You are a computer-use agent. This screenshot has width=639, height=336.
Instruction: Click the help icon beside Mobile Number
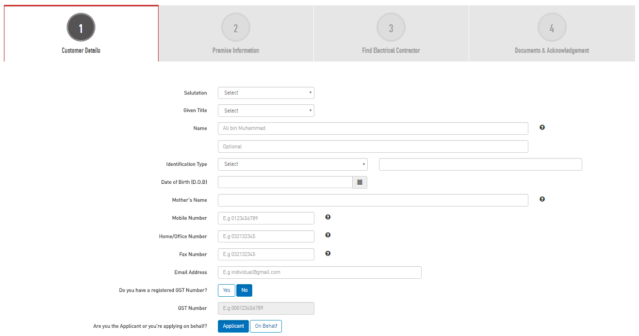pyautogui.click(x=328, y=217)
